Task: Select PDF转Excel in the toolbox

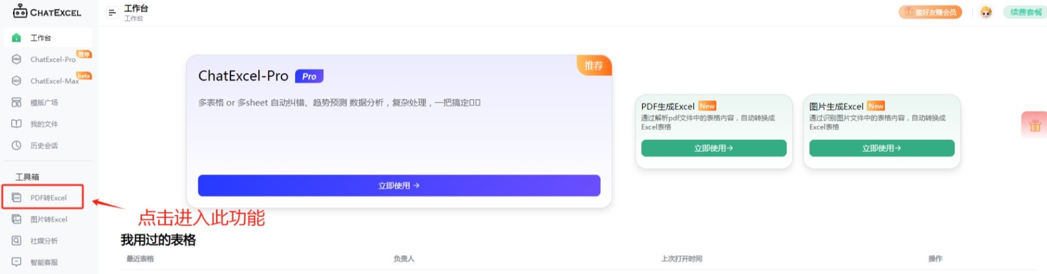Action: 42,197
